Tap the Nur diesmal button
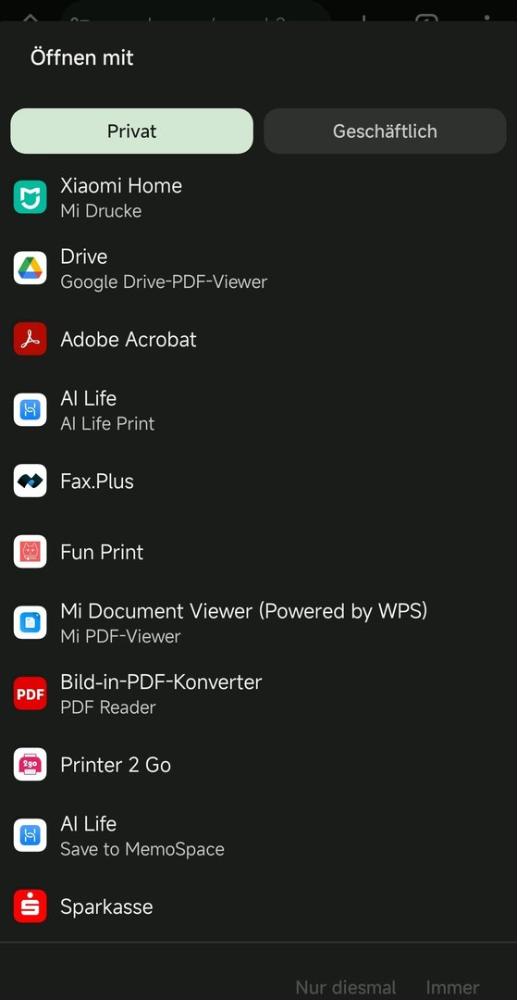Screen dimensions: 517x1000 (346, 988)
